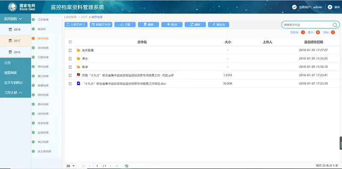Click the 删除 delete button
This screenshot has height=169, width=342.
click(x=148, y=25)
